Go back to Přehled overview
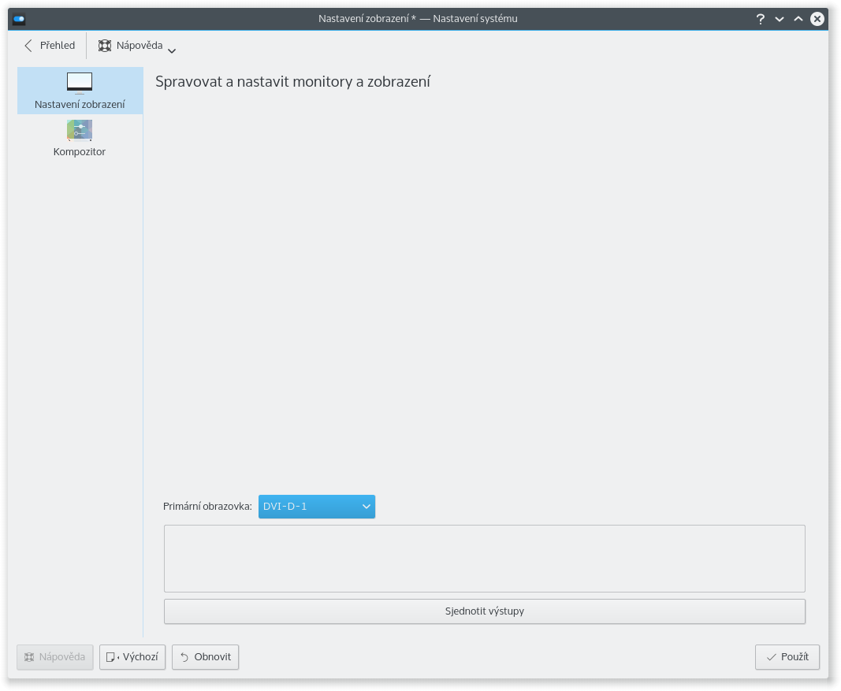Screen dimensions: 841x691 pos(50,46)
